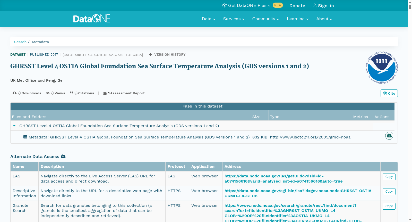The height and width of the screenshot is (222, 412).
Task: Click the '832 KiB' size value
Action: [260, 137]
